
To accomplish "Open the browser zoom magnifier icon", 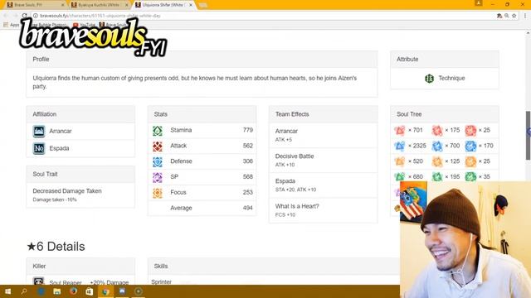I will [507, 16].
